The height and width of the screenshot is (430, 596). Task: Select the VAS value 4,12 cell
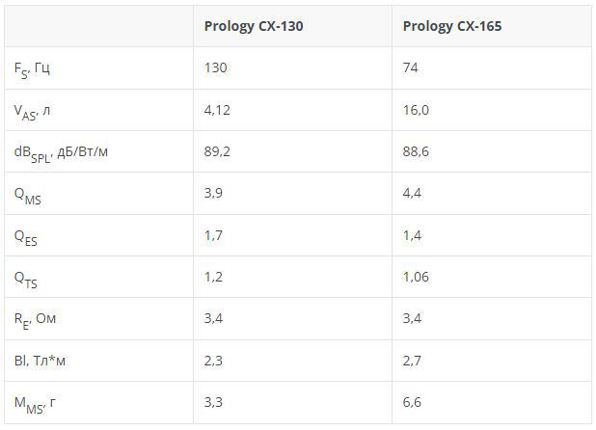(218, 110)
